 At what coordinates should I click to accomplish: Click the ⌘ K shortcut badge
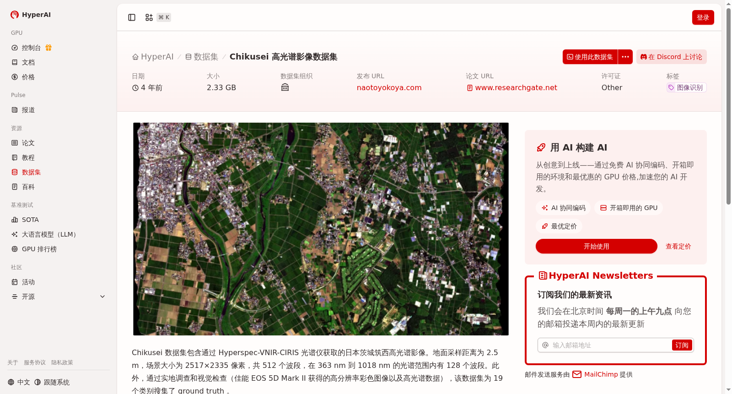click(x=164, y=17)
